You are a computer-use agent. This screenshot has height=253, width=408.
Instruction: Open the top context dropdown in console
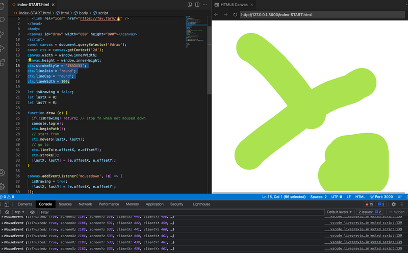(x=19, y=212)
